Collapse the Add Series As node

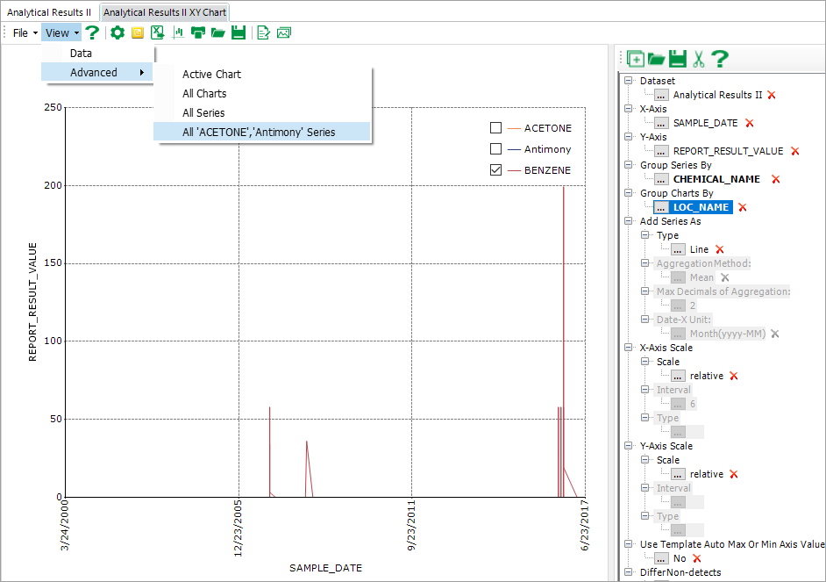click(628, 221)
